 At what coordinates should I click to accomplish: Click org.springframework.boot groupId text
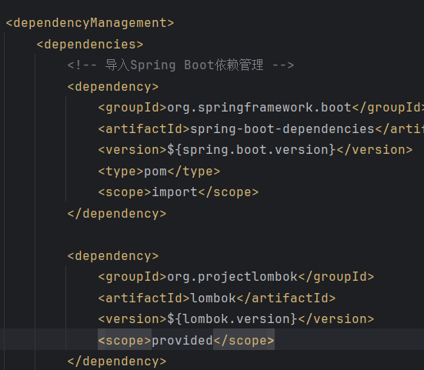259,108
